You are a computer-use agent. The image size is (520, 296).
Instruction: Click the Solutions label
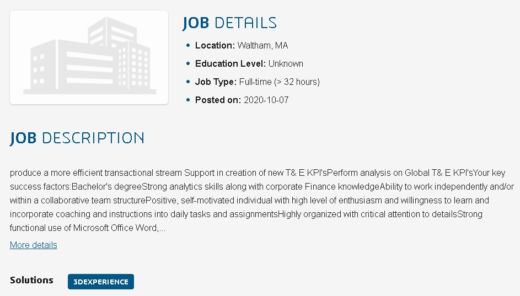point(31,280)
